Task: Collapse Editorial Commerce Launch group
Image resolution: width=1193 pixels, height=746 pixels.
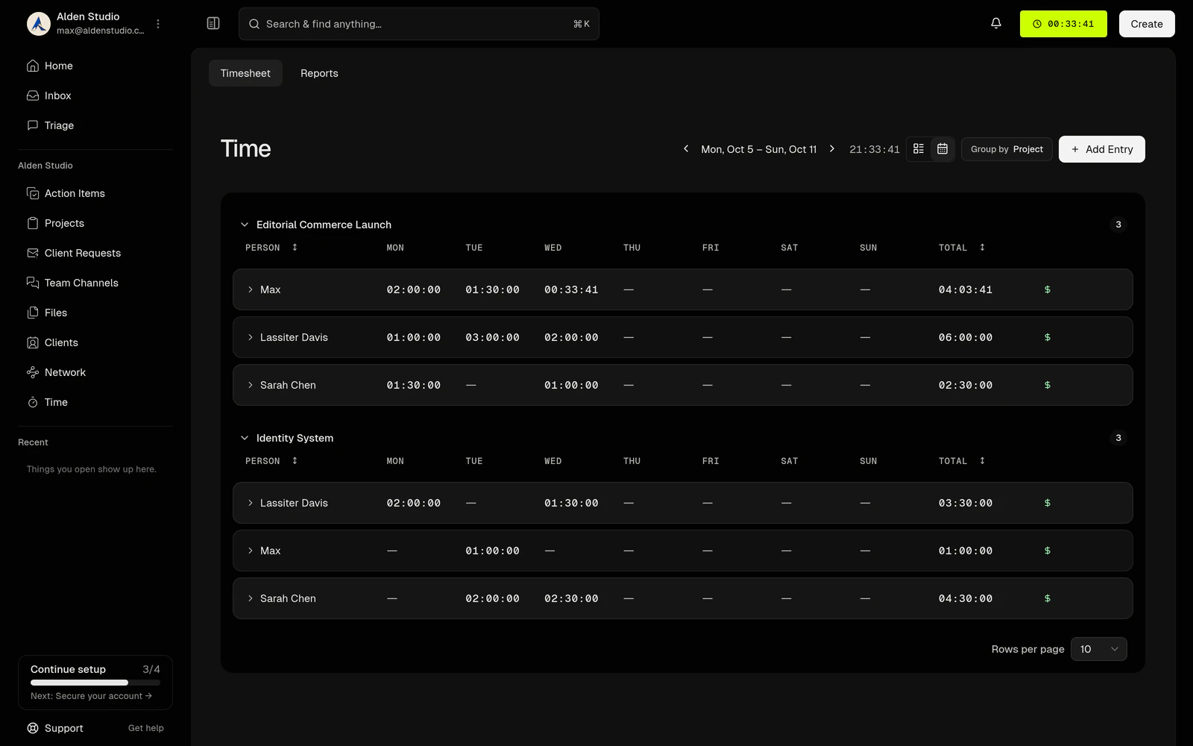Action: pos(244,225)
